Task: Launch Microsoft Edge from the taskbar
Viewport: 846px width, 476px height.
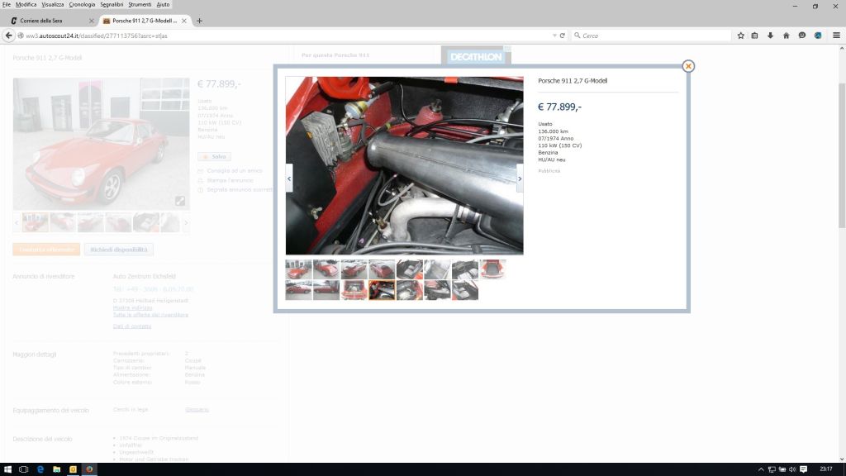Action: click(x=40, y=469)
